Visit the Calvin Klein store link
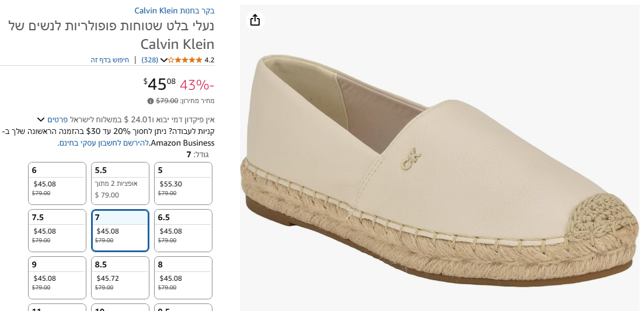This screenshot has width=642, height=311. click(175, 10)
